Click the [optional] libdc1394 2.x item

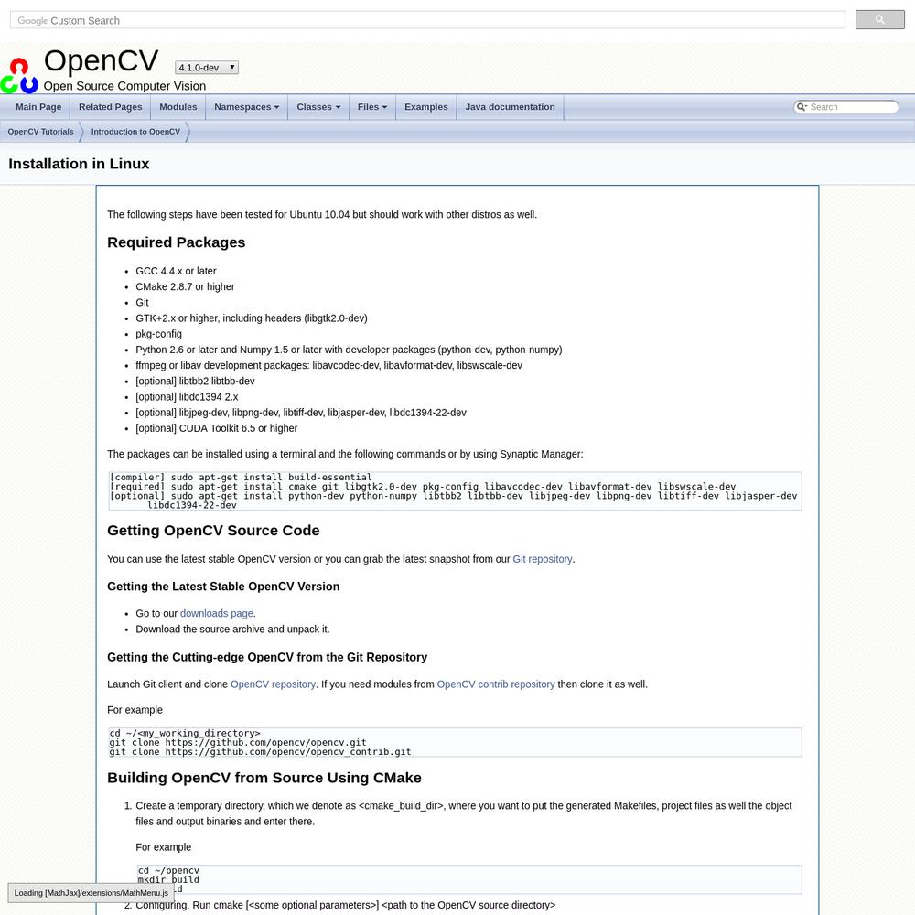(x=187, y=397)
